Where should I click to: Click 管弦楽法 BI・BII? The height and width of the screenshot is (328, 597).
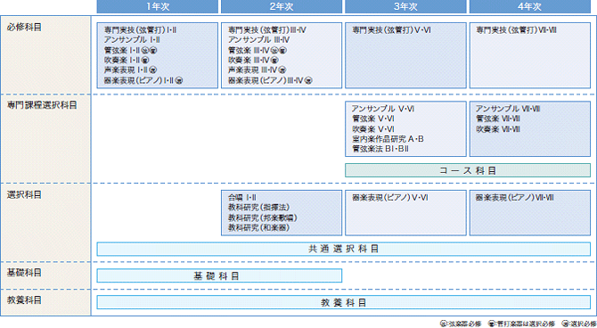[x=380, y=149]
